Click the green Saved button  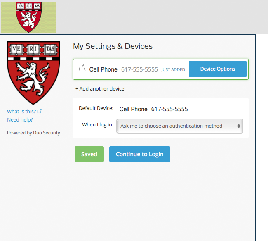click(89, 154)
